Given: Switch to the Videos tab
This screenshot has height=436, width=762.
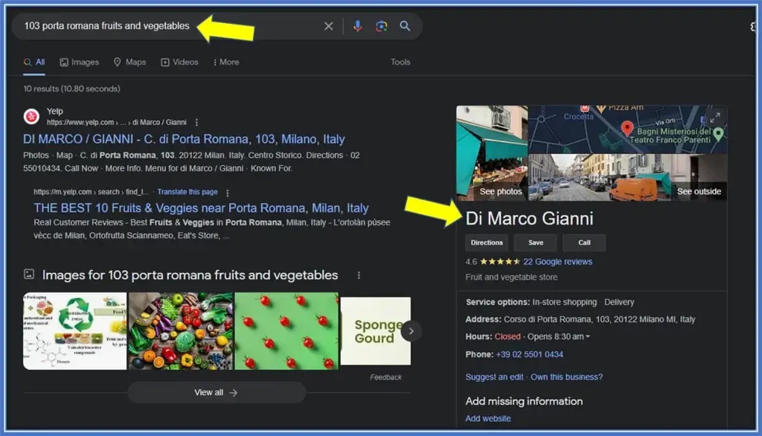Looking at the screenshot, I should 180,62.
